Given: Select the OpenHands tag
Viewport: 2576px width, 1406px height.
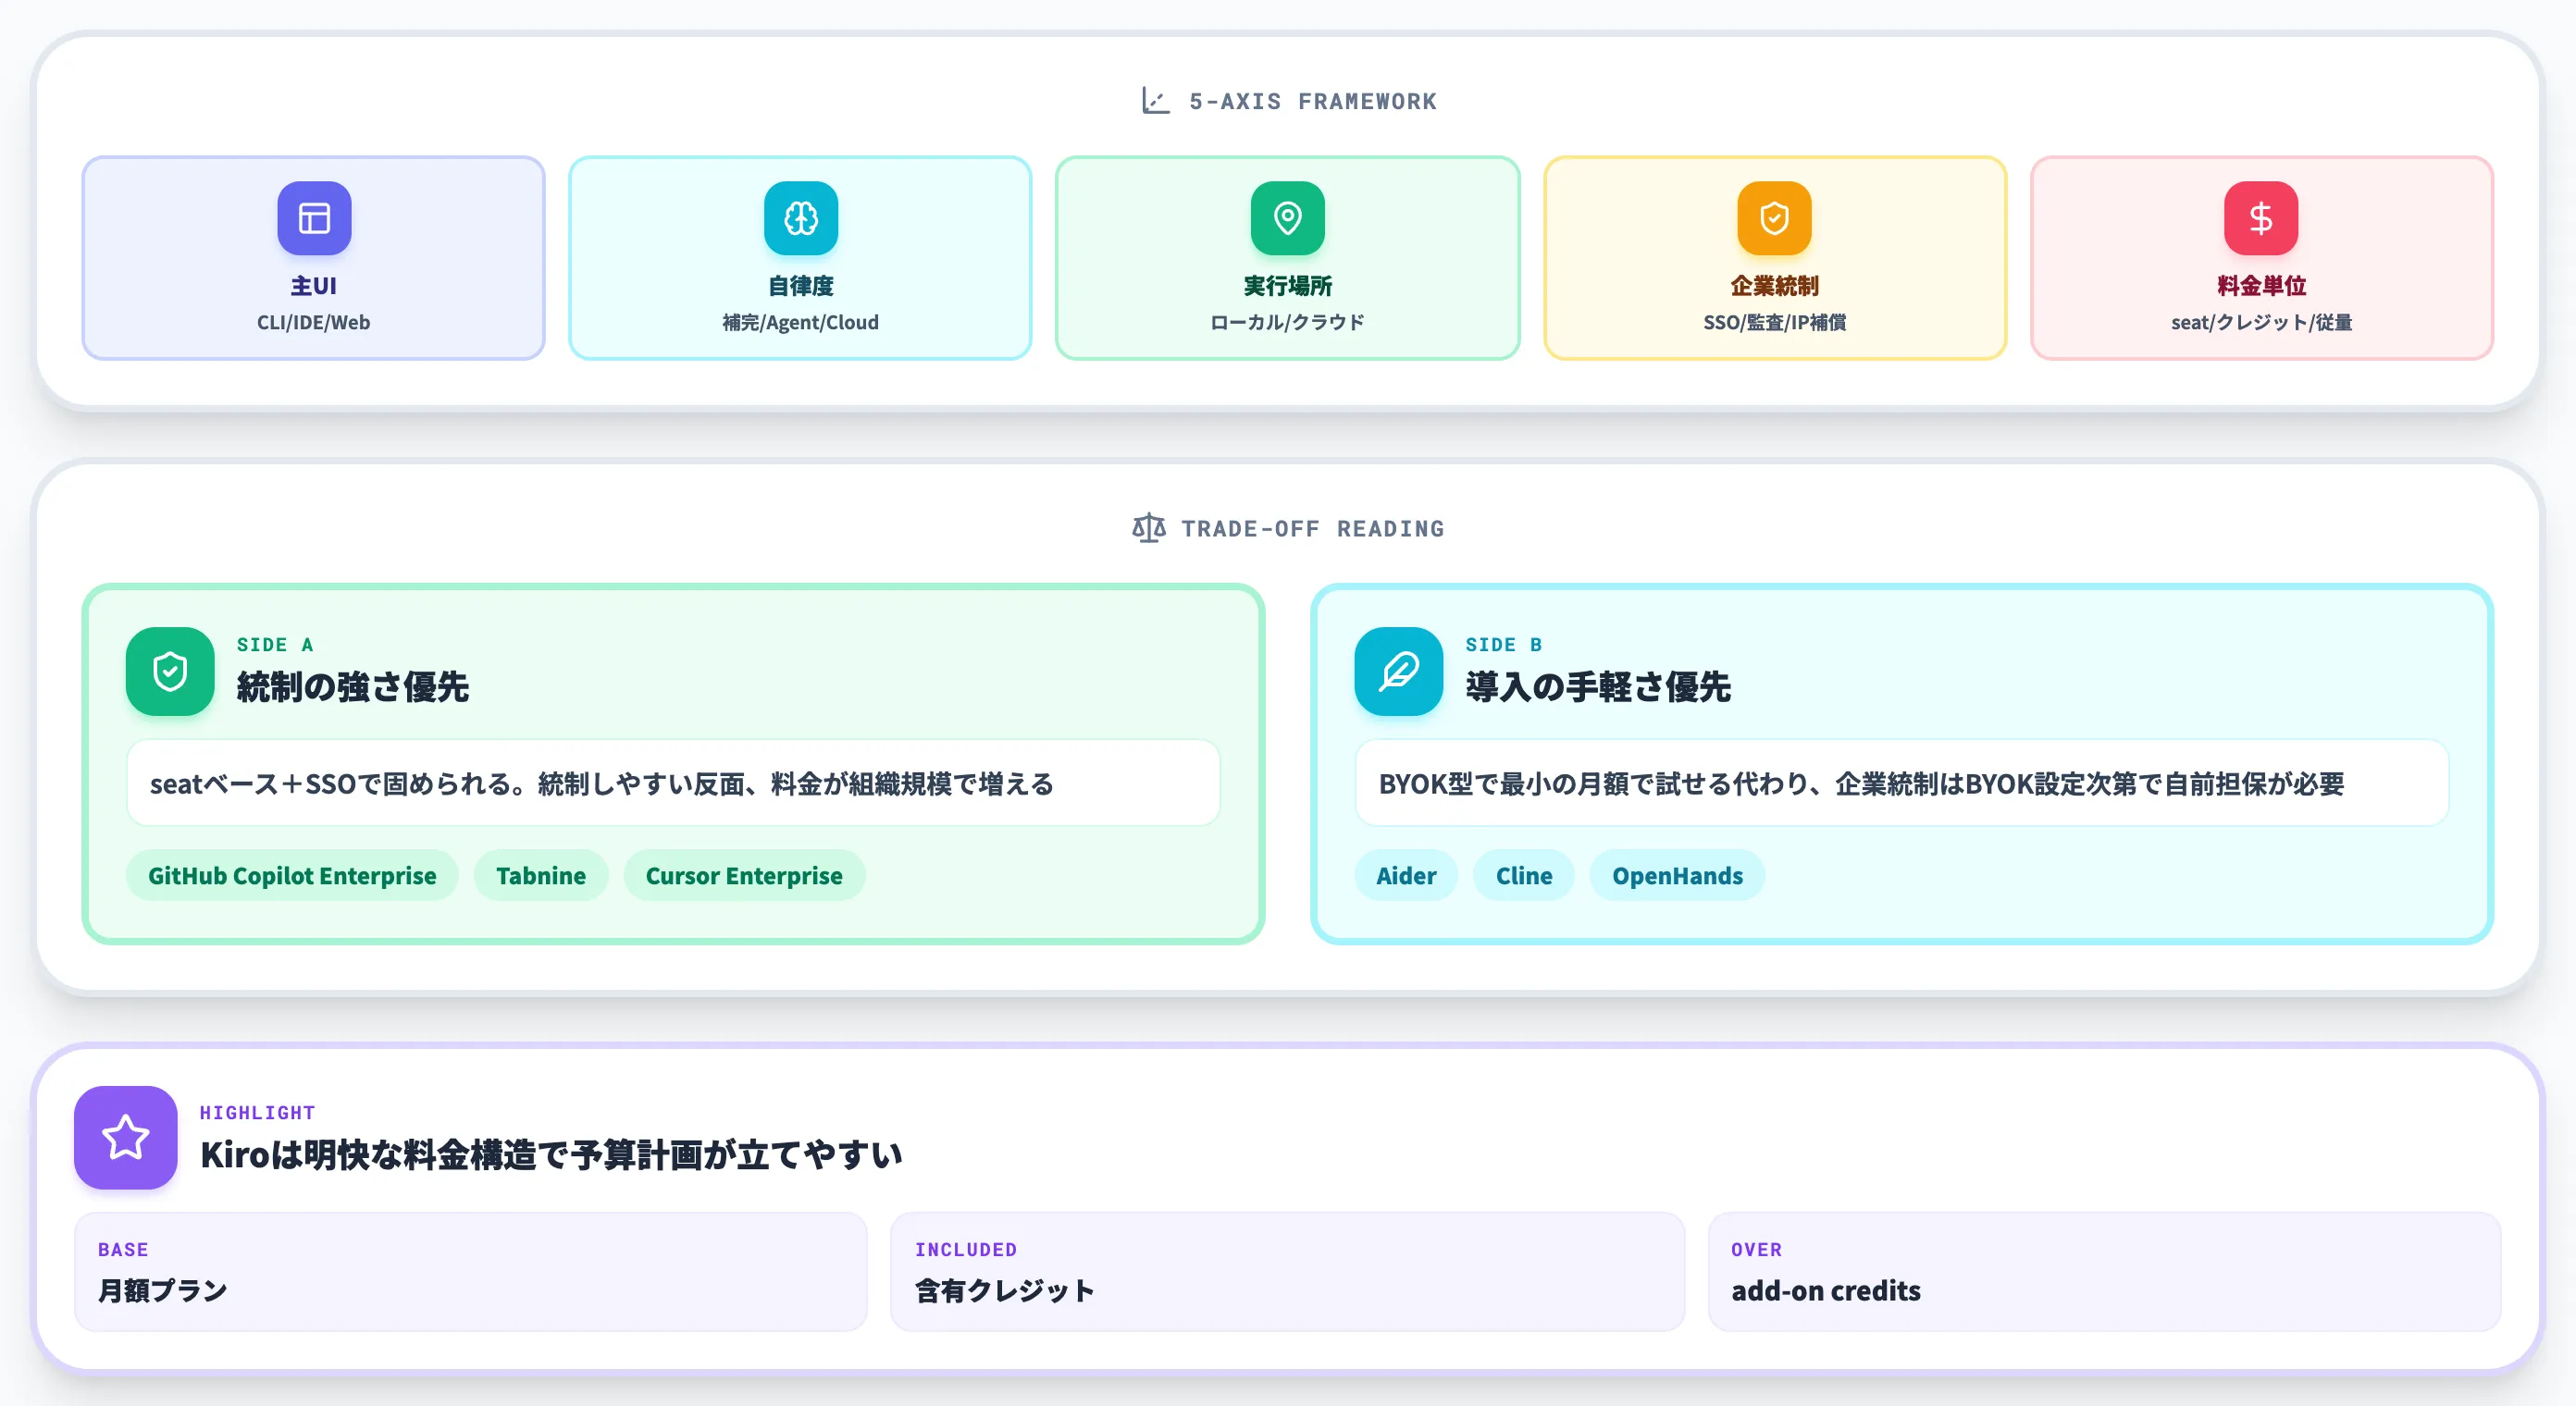Looking at the screenshot, I should tap(1677, 876).
